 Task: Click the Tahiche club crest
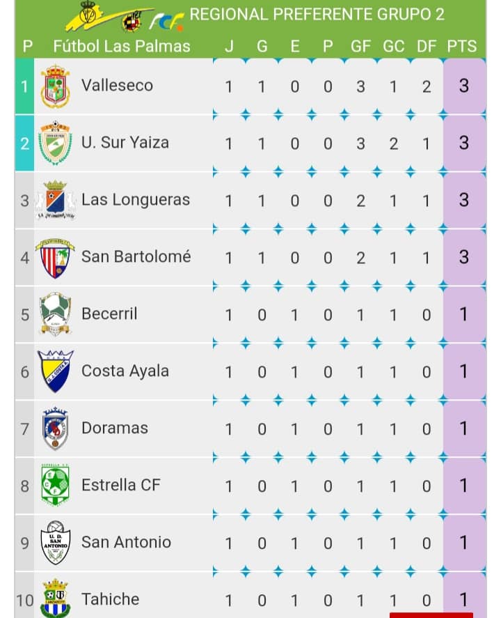point(56,598)
